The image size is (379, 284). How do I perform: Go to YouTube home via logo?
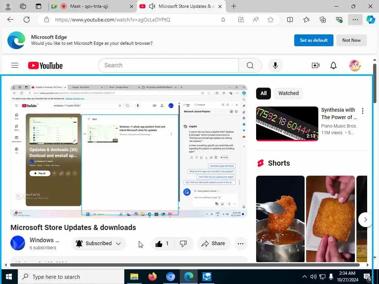point(45,65)
